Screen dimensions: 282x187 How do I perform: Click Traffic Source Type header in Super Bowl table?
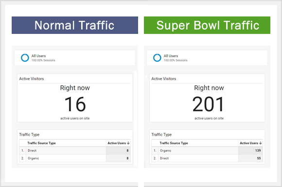click(174, 143)
